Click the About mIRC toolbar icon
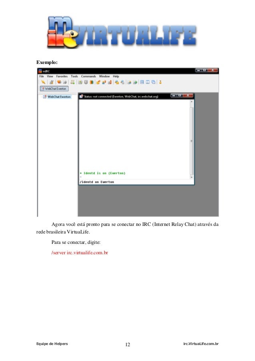Image resolution: width=255 pixels, height=361 pixels. click(x=160, y=82)
